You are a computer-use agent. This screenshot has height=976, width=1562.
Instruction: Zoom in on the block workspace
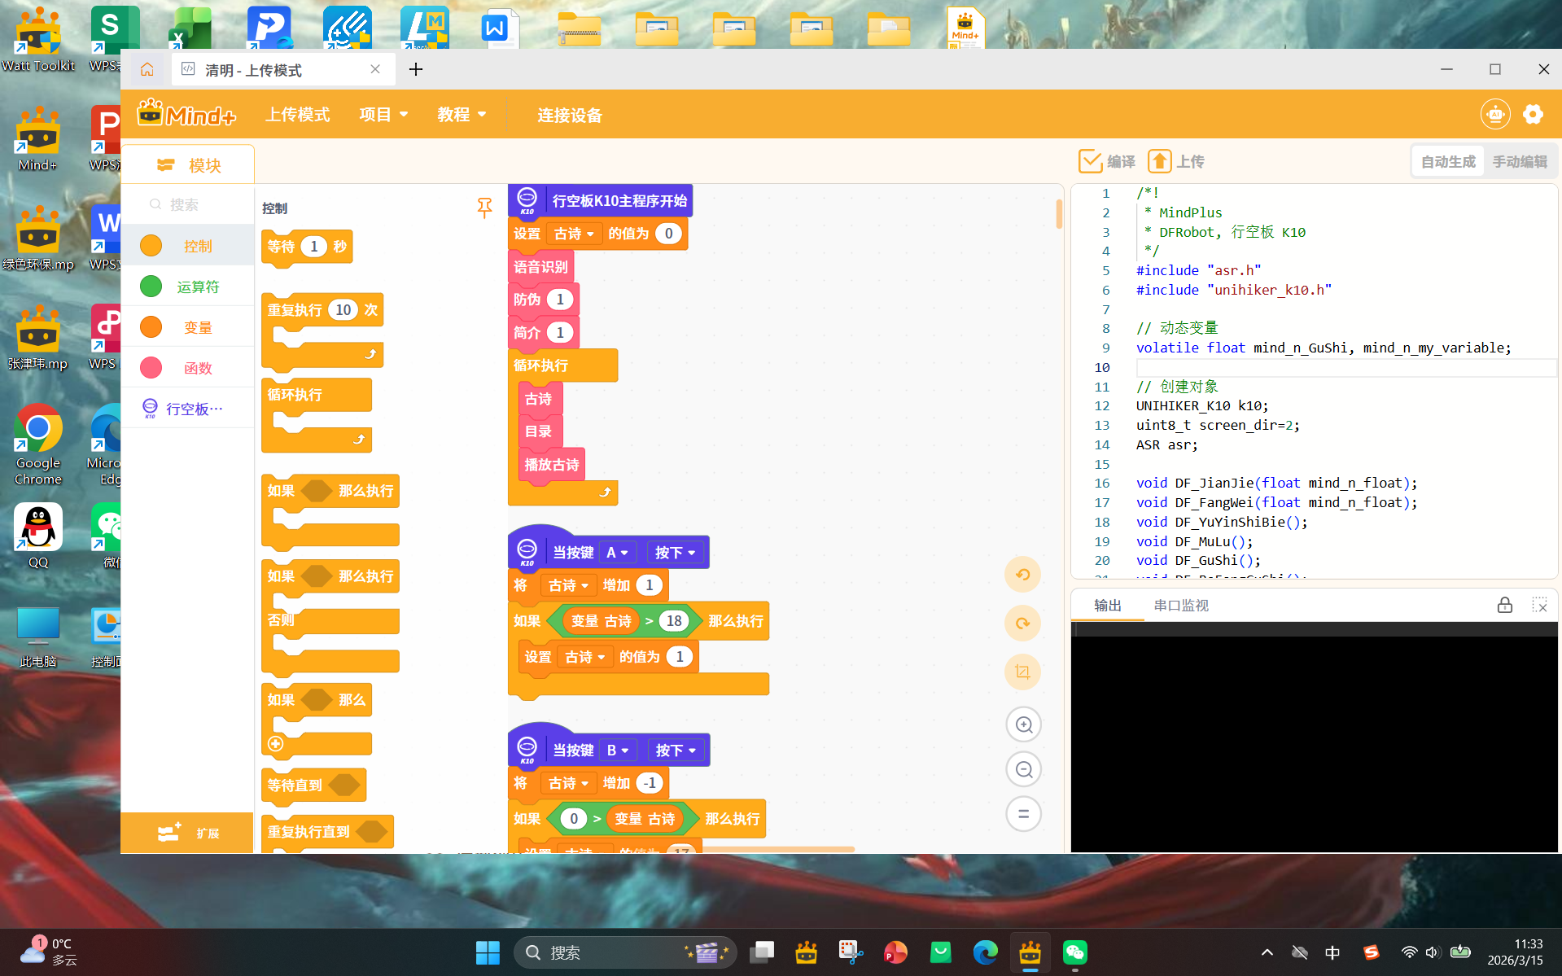tap(1024, 724)
